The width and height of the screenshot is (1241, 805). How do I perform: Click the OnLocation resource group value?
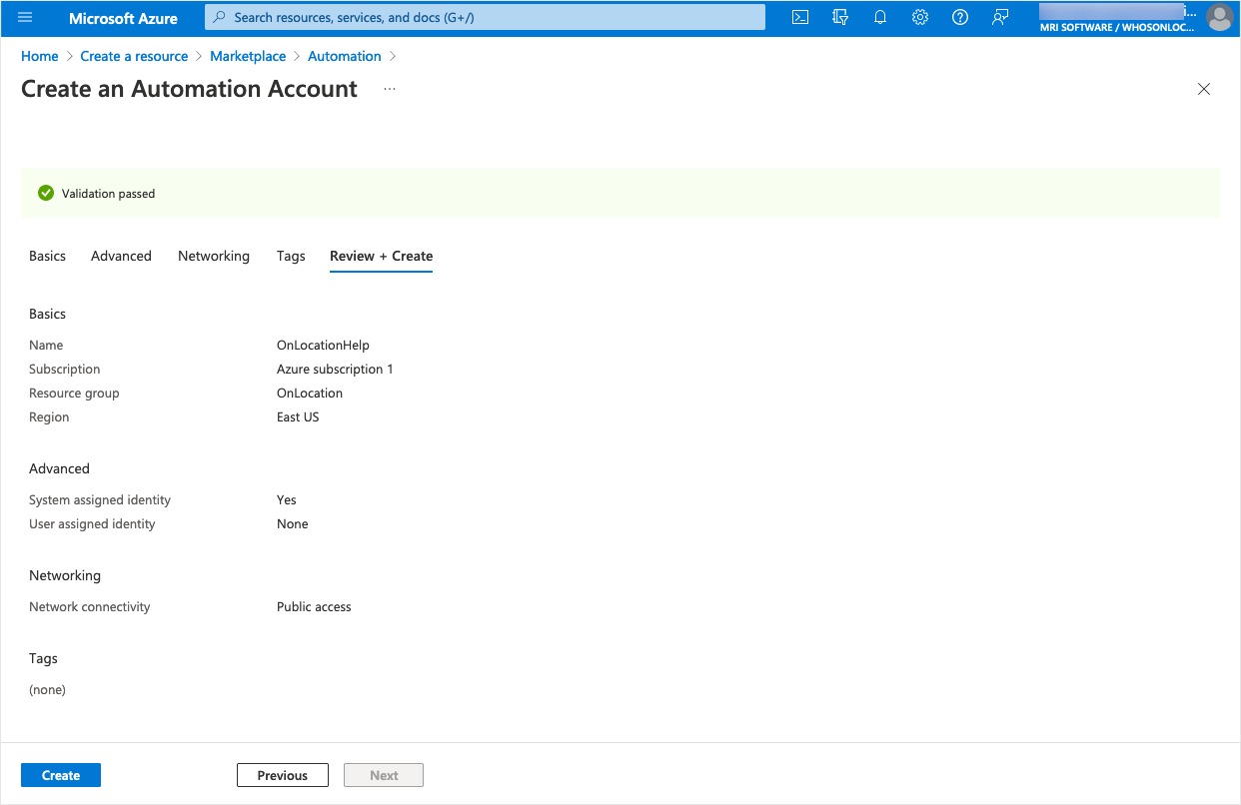tap(310, 393)
